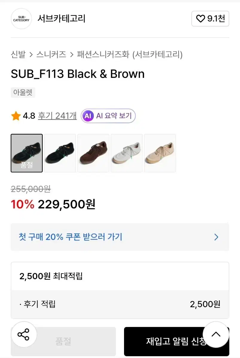Select the second black shoe thumbnail
The height and width of the screenshot is (358, 240).
pos(60,153)
